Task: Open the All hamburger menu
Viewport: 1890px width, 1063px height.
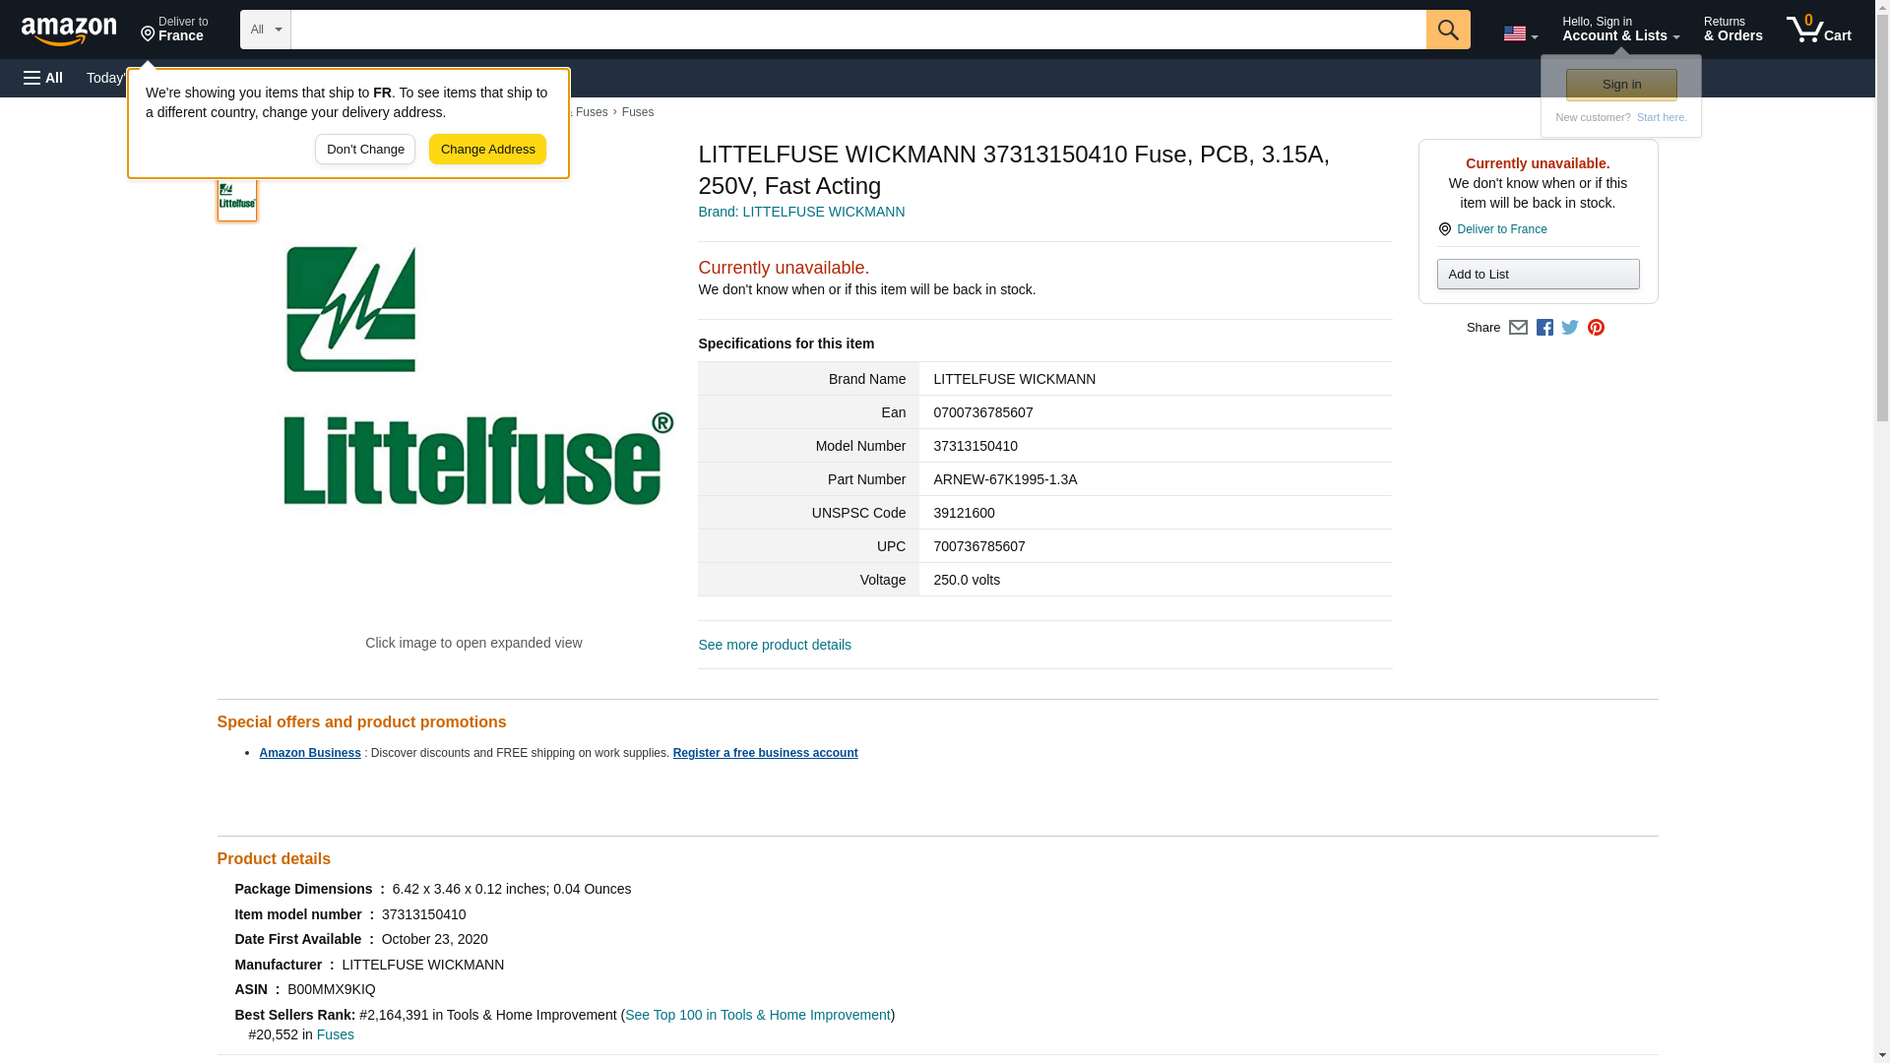Action: pos(43,78)
